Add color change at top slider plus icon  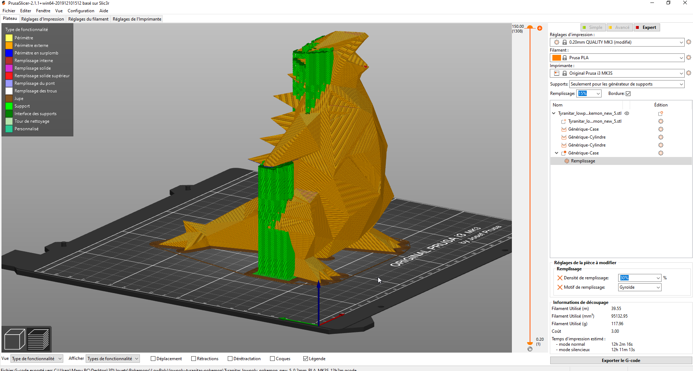point(540,28)
